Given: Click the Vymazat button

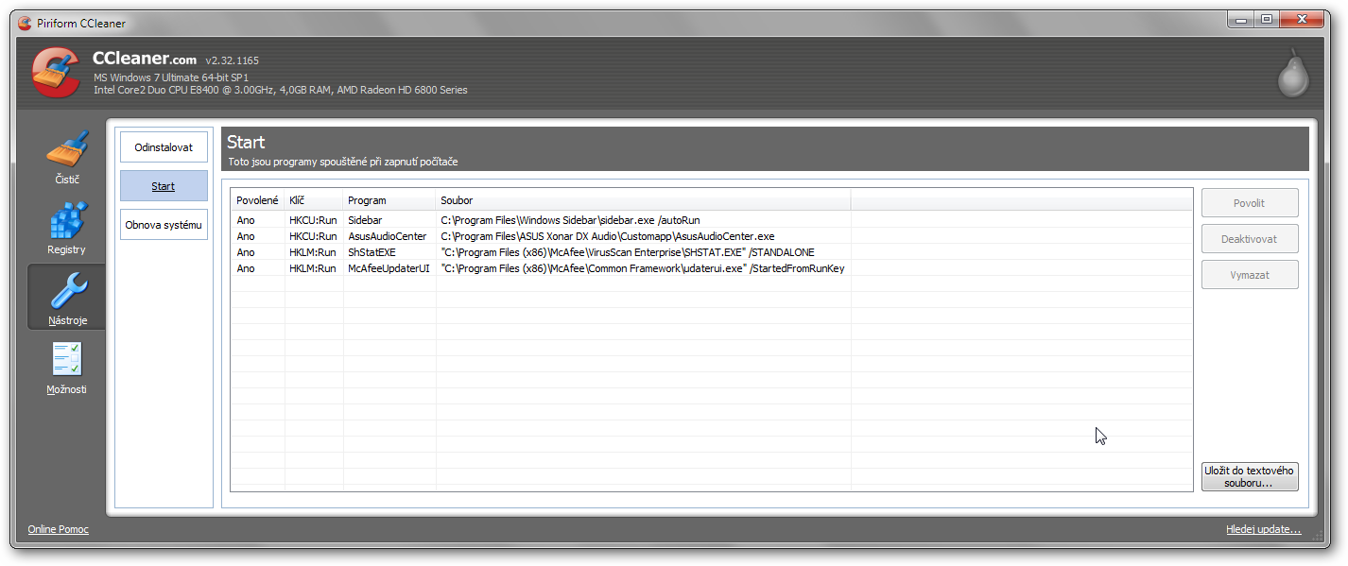Looking at the screenshot, I should (x=1249, y=275).
